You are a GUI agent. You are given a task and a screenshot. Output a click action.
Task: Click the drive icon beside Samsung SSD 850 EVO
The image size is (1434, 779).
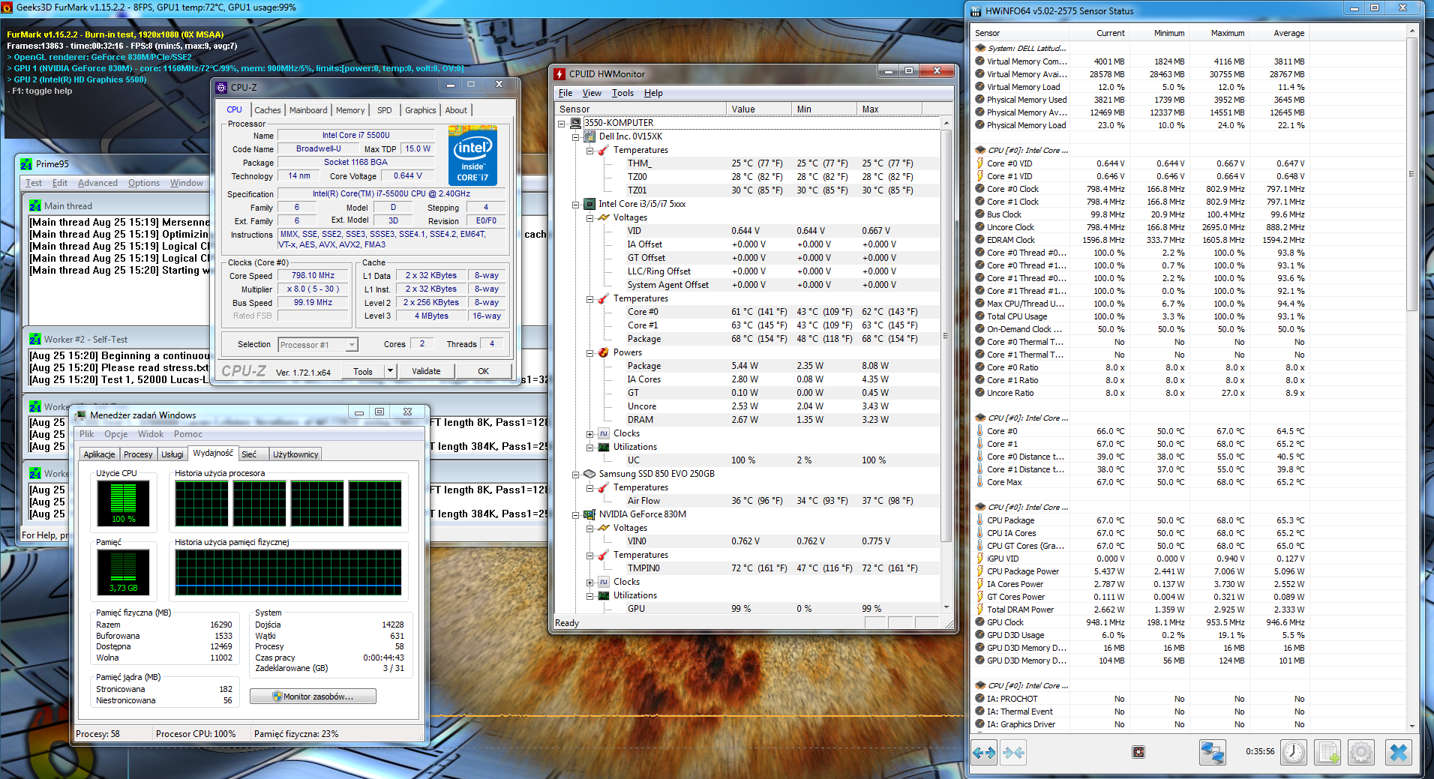click(589, 474)
